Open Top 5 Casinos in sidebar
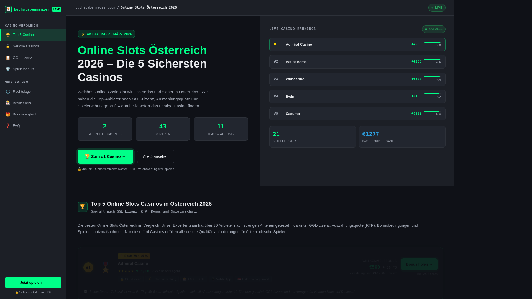This screenshot has height=299, width=532. click(33, 35)
